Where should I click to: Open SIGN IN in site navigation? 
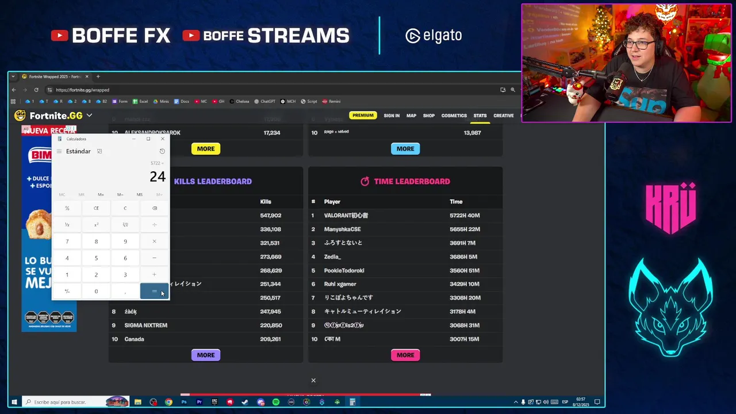(x=392, y=116)
